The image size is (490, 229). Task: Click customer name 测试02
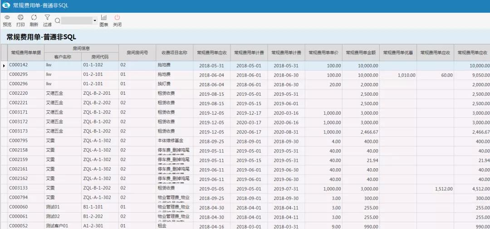[x=53, y=216]
